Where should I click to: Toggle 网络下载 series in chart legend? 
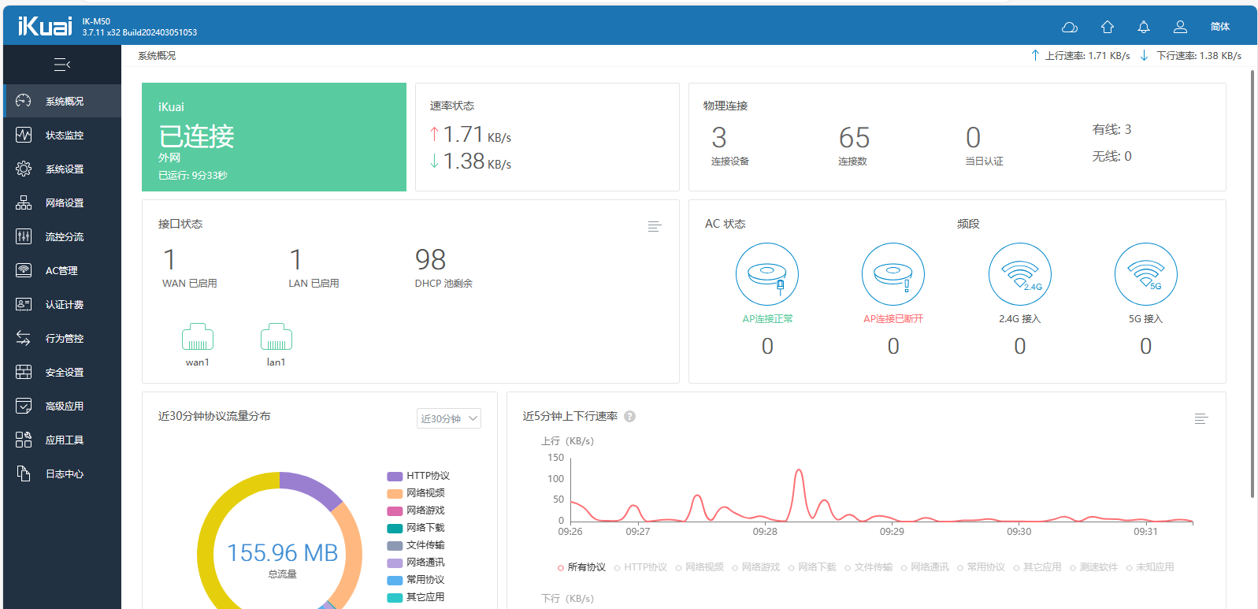tap(812, 567)
